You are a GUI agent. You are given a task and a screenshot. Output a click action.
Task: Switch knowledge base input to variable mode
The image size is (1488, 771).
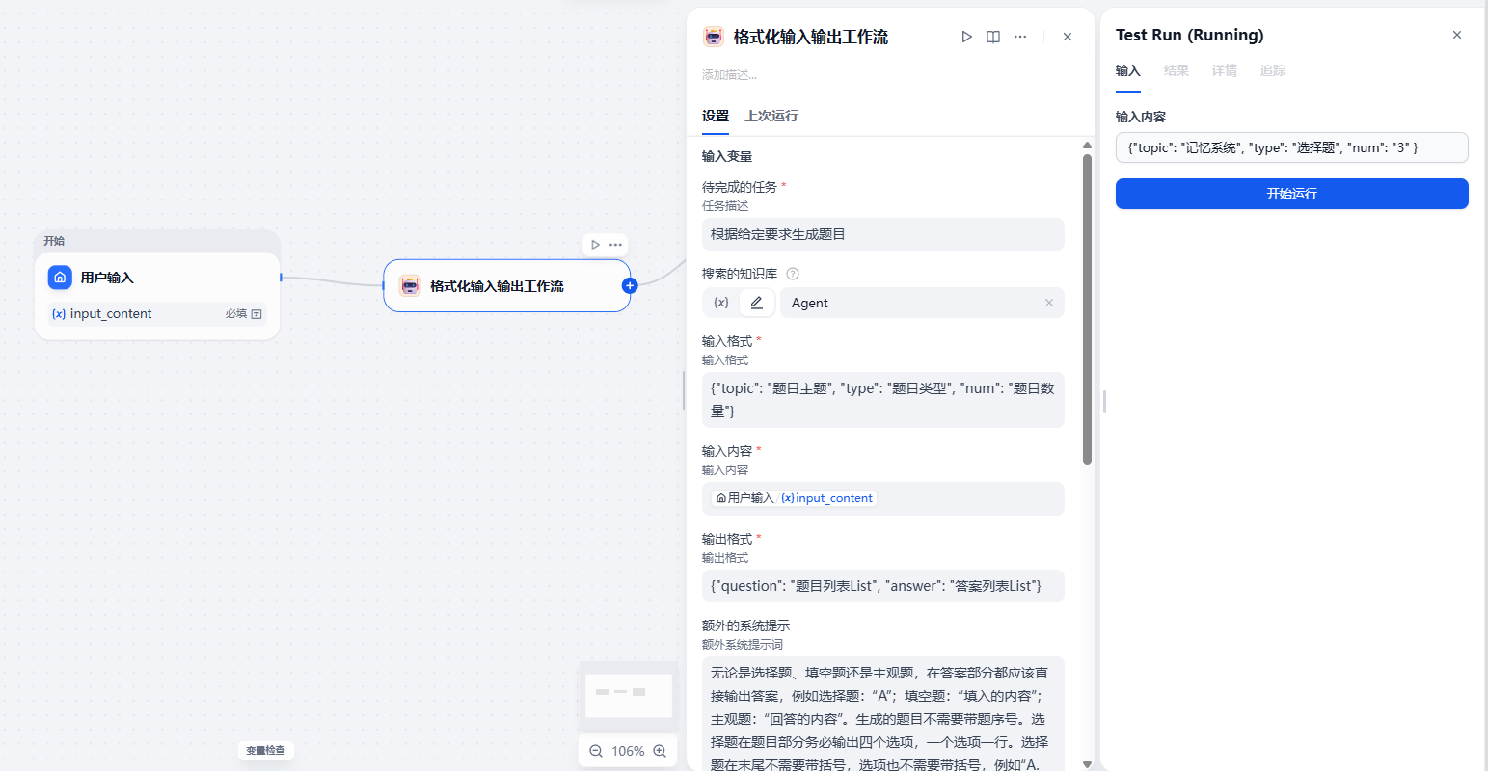[720, 303]
